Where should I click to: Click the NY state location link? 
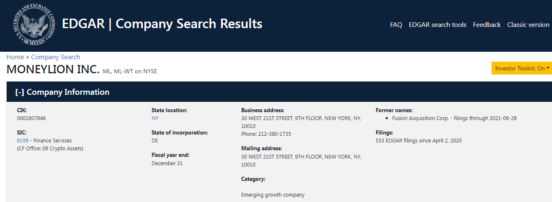[155, 118]
